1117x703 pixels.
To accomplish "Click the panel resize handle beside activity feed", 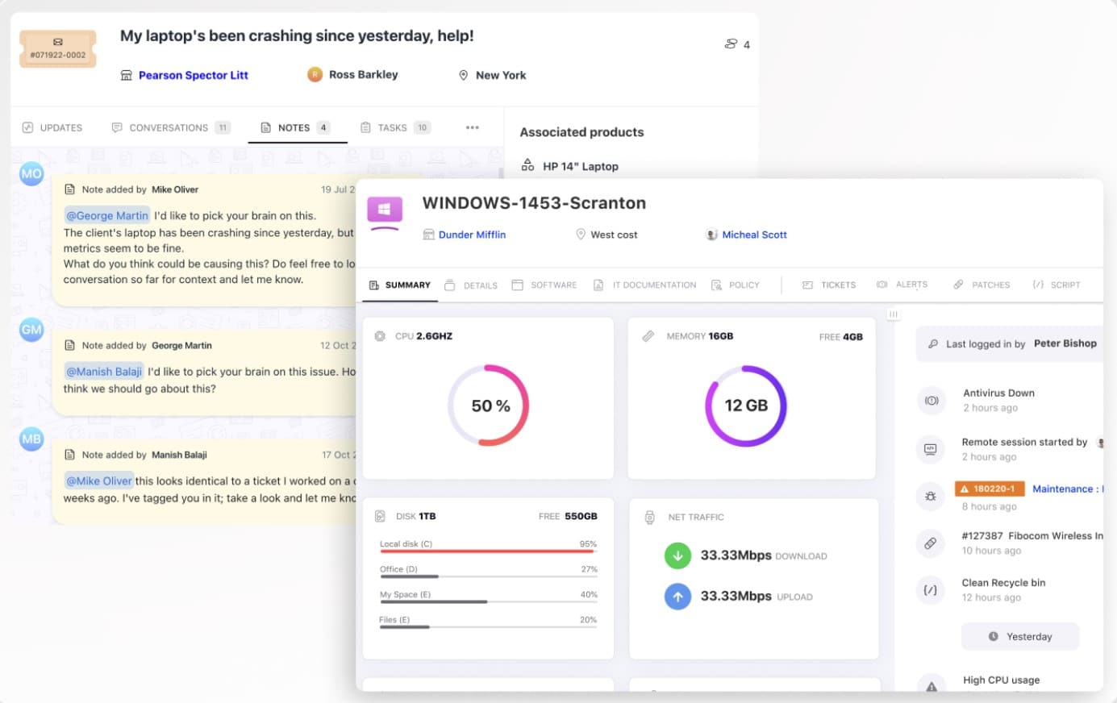I will click(893, 314).
